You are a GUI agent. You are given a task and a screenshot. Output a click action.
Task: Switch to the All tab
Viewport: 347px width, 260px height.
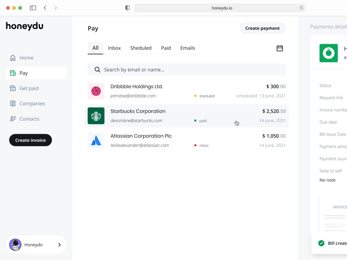click(95, 48)
